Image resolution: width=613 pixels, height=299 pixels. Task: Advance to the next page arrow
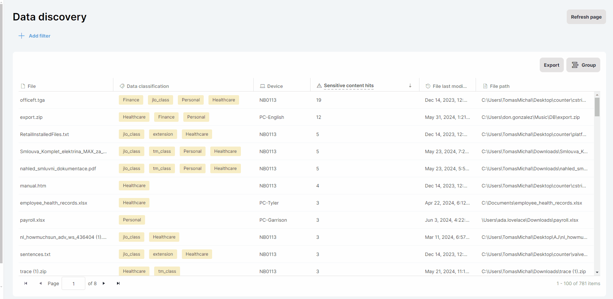104,283
